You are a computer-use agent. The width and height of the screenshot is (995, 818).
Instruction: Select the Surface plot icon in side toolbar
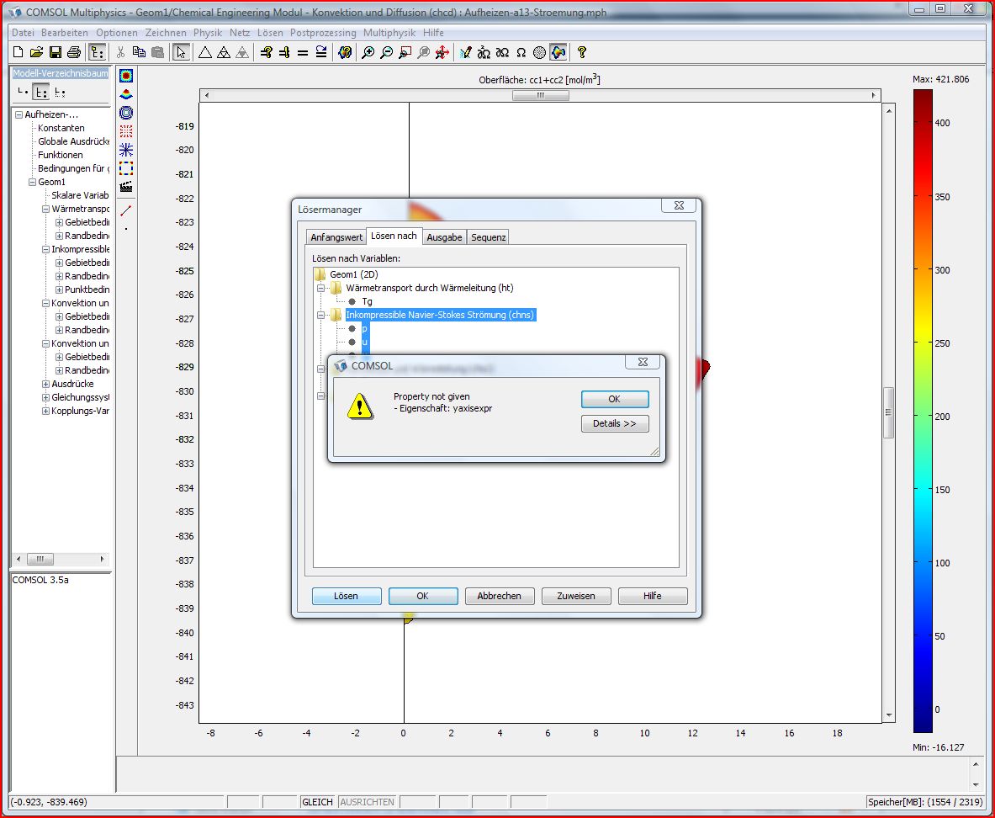[126, 75]
